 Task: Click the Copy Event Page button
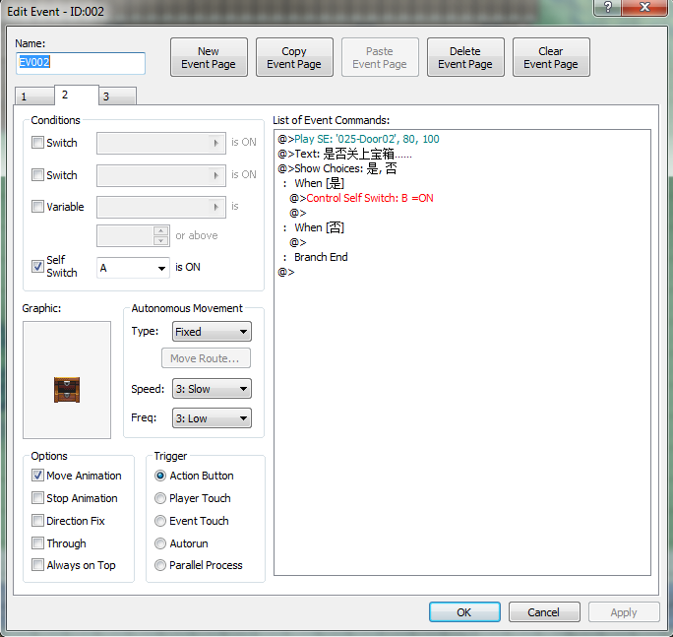[x=294, y=57]
